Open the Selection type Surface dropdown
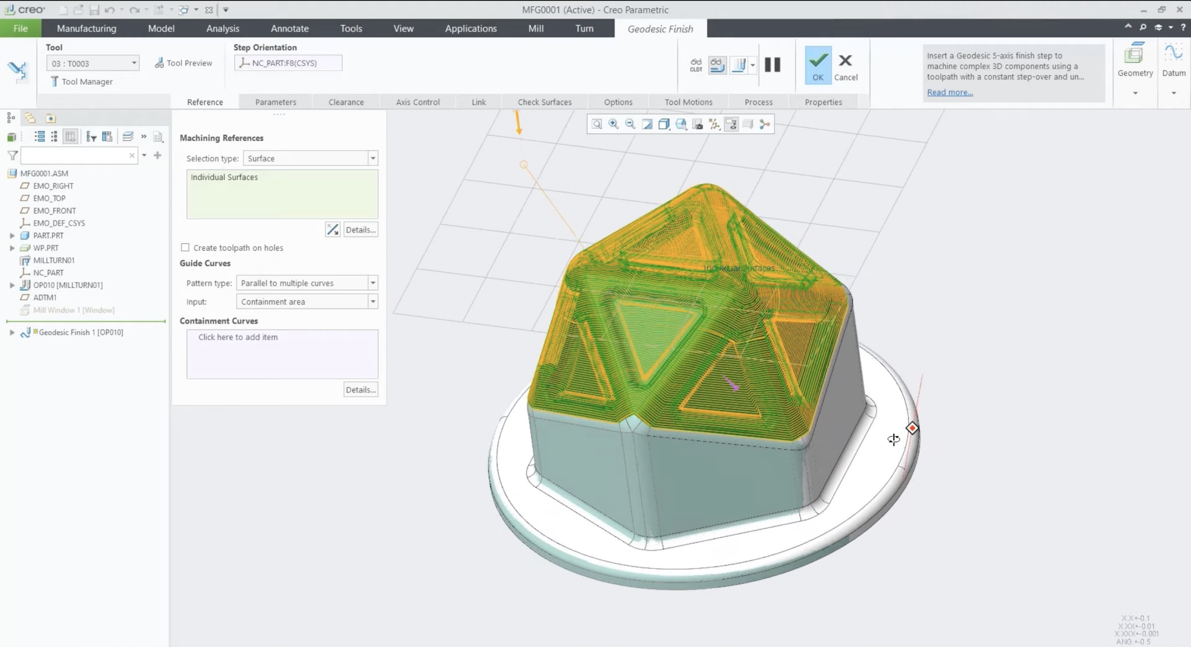1191x647 pixels. (x=310, y=158)
